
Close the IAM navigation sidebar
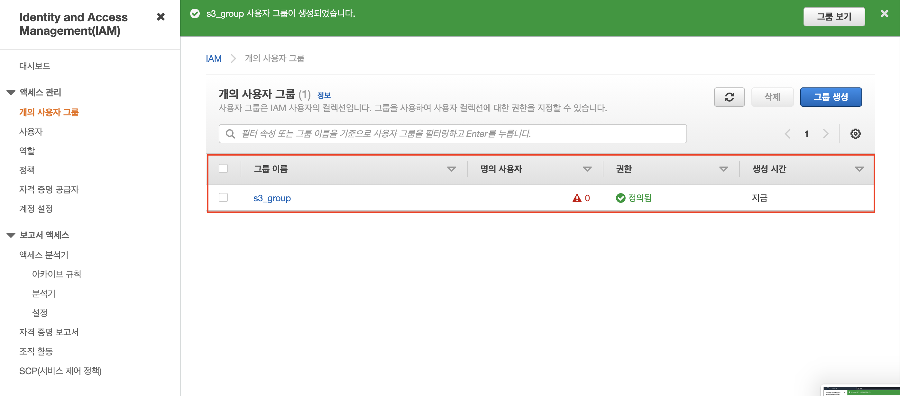(x=161, y=17)
